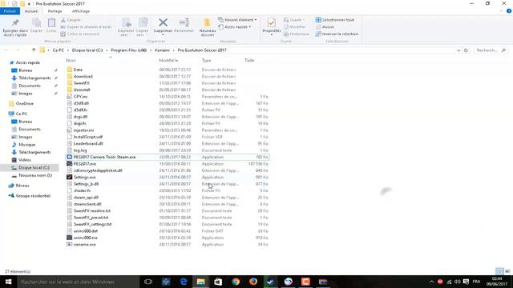Click Coller le raccourci
Image resolution: width=513 pixels, height=288 pixels.
[x=80, y=34]
